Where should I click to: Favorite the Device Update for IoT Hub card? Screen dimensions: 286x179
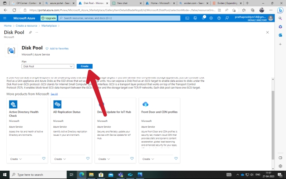tap(132, 158)
